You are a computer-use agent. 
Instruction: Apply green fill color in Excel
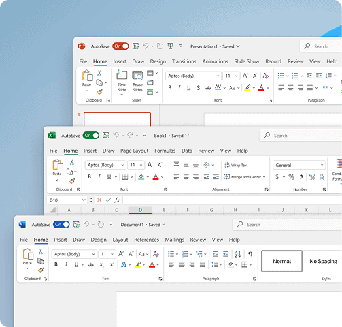click(x=141, y=176)
